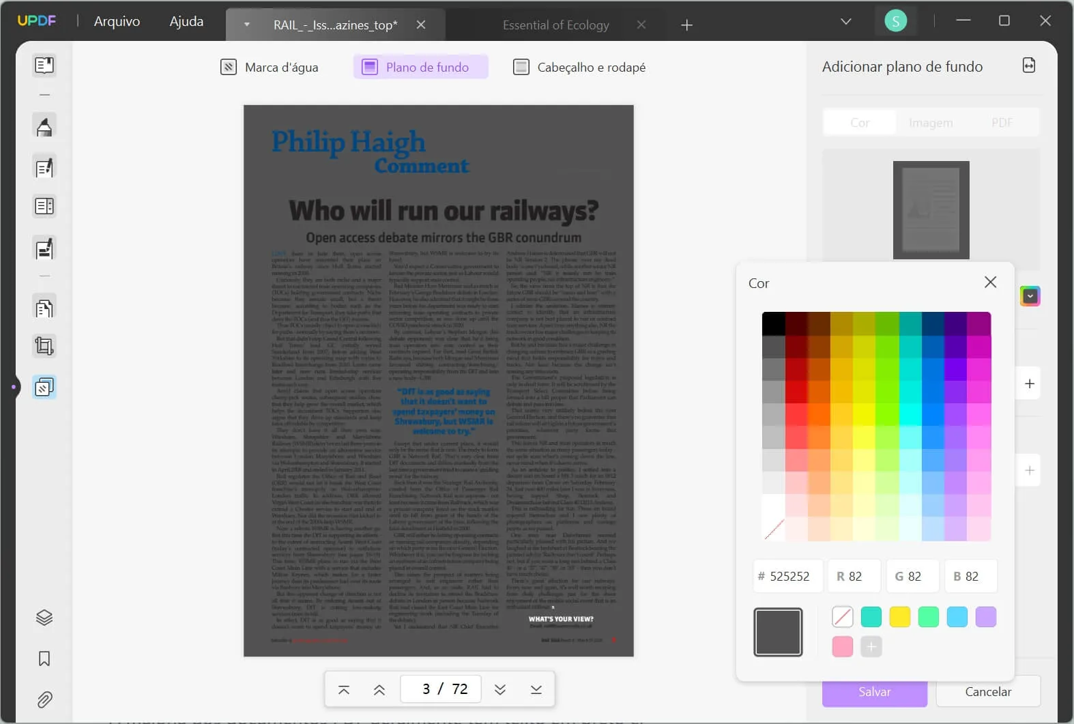Viewport: 1074px width, 724px height.
Task: Select the Comment highlighter tool
Action: coord(44,126)
